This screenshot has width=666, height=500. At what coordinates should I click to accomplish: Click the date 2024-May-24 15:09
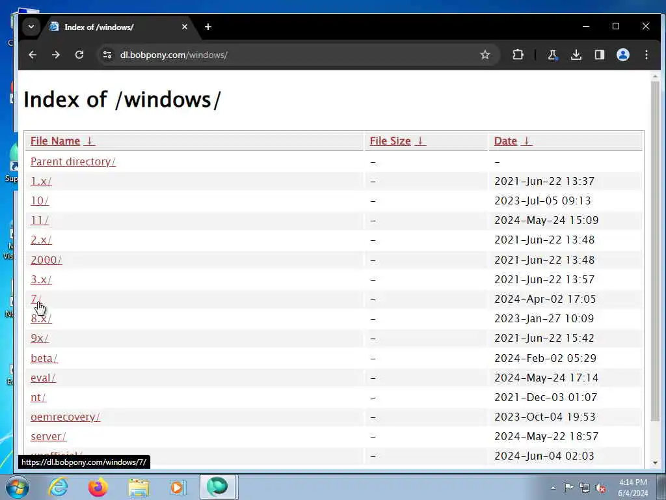click(546, 220)
